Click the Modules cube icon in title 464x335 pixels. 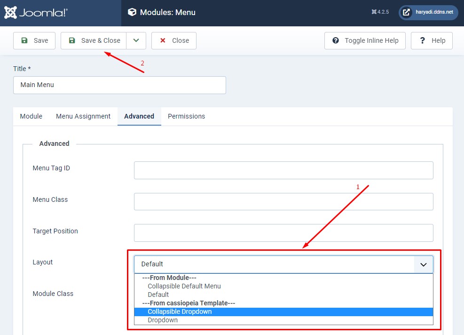point(132,13)
